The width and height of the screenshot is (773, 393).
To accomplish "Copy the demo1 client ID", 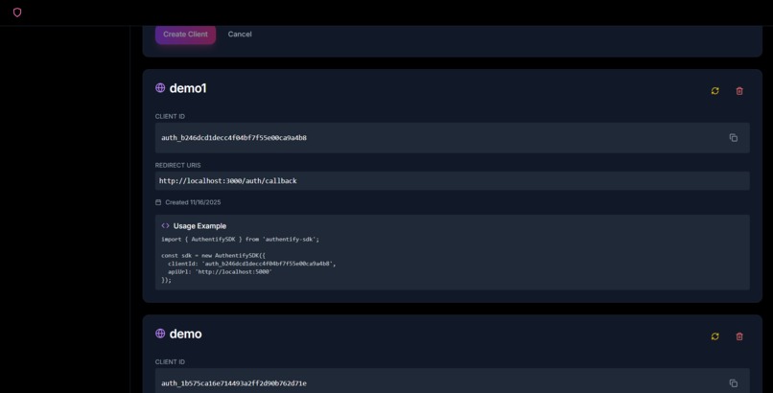I will click(x=734, y=138).
